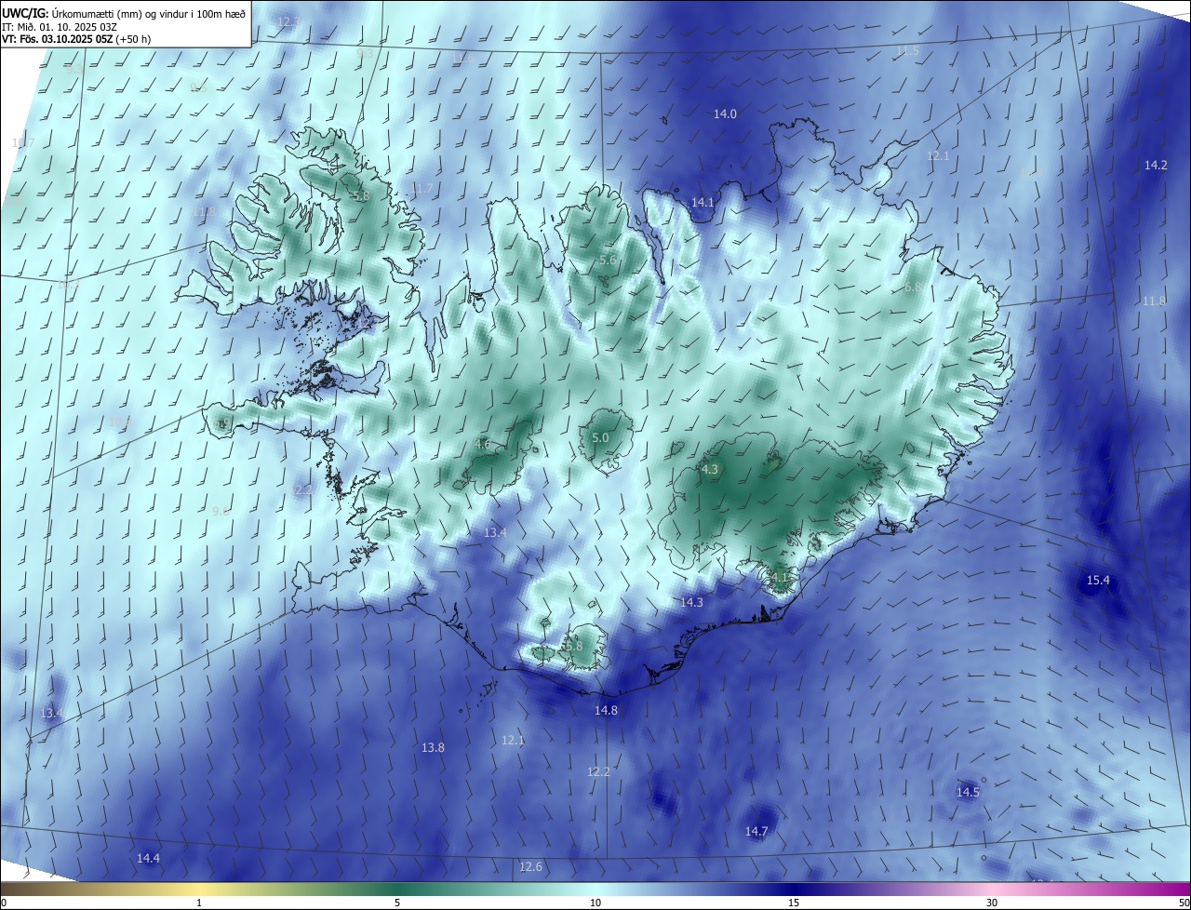The width and height of the screenshot is (1191, 910).
Task: Click the legend tick label "30"
Action: [992, 903]
